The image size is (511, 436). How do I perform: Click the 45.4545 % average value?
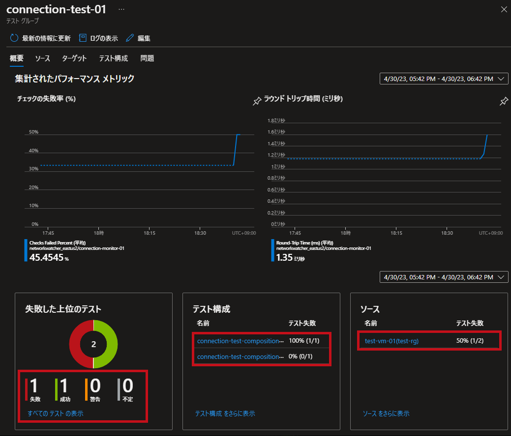coord(49,258)
